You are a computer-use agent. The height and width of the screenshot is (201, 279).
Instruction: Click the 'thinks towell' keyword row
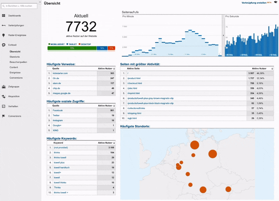click(81, 157)
